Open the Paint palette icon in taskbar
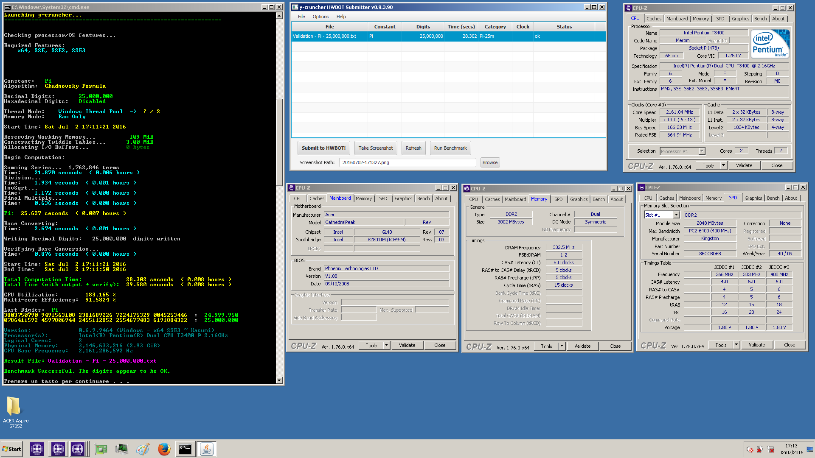815x458 pixels. [143, 449]
